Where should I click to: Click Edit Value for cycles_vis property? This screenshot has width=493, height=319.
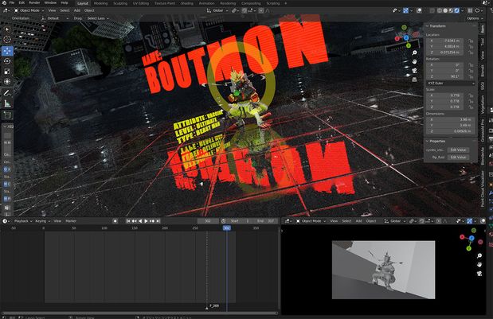458,150
